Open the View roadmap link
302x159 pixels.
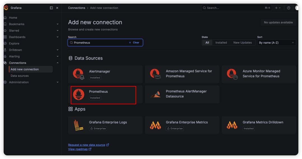coord(79,149)
